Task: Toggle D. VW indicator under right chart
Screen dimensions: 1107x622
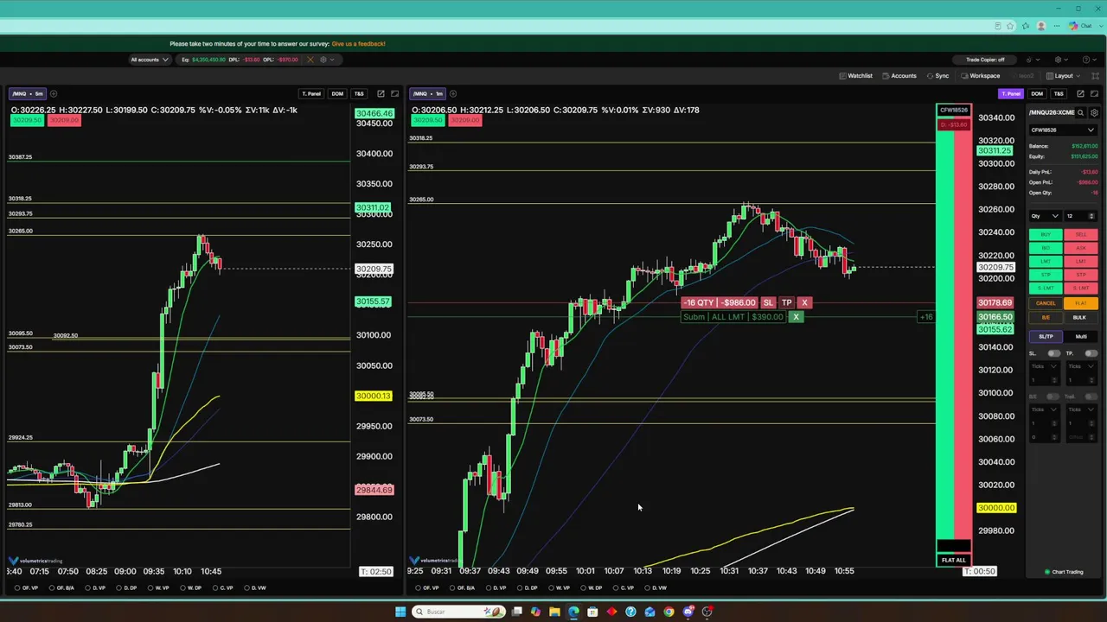Action: click(656, 588)
